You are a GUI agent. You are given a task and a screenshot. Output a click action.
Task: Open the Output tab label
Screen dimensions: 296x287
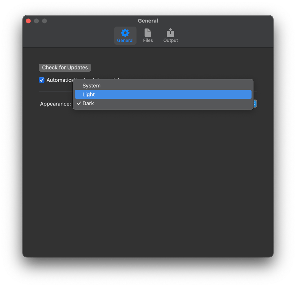coord(171,40)
